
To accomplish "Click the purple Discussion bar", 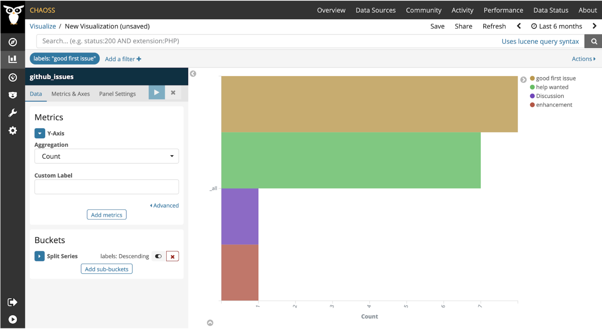I will click(x=240, y=216).
